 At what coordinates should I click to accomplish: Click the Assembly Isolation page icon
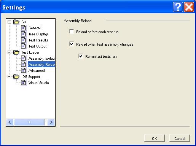click(23, 58)
